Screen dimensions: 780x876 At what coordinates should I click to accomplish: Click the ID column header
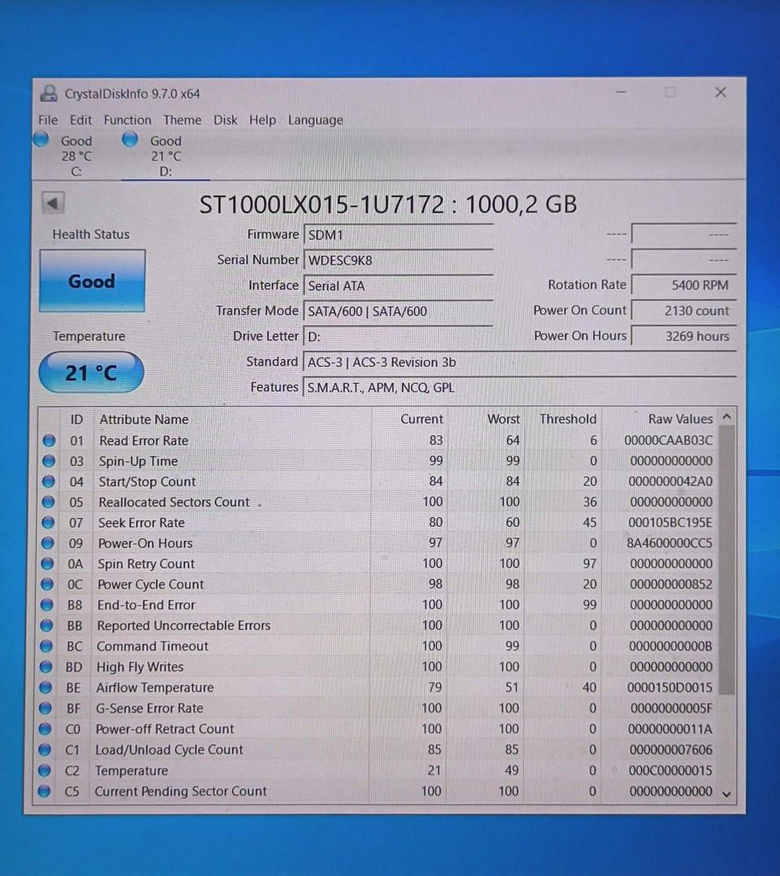tap(76, 420)
